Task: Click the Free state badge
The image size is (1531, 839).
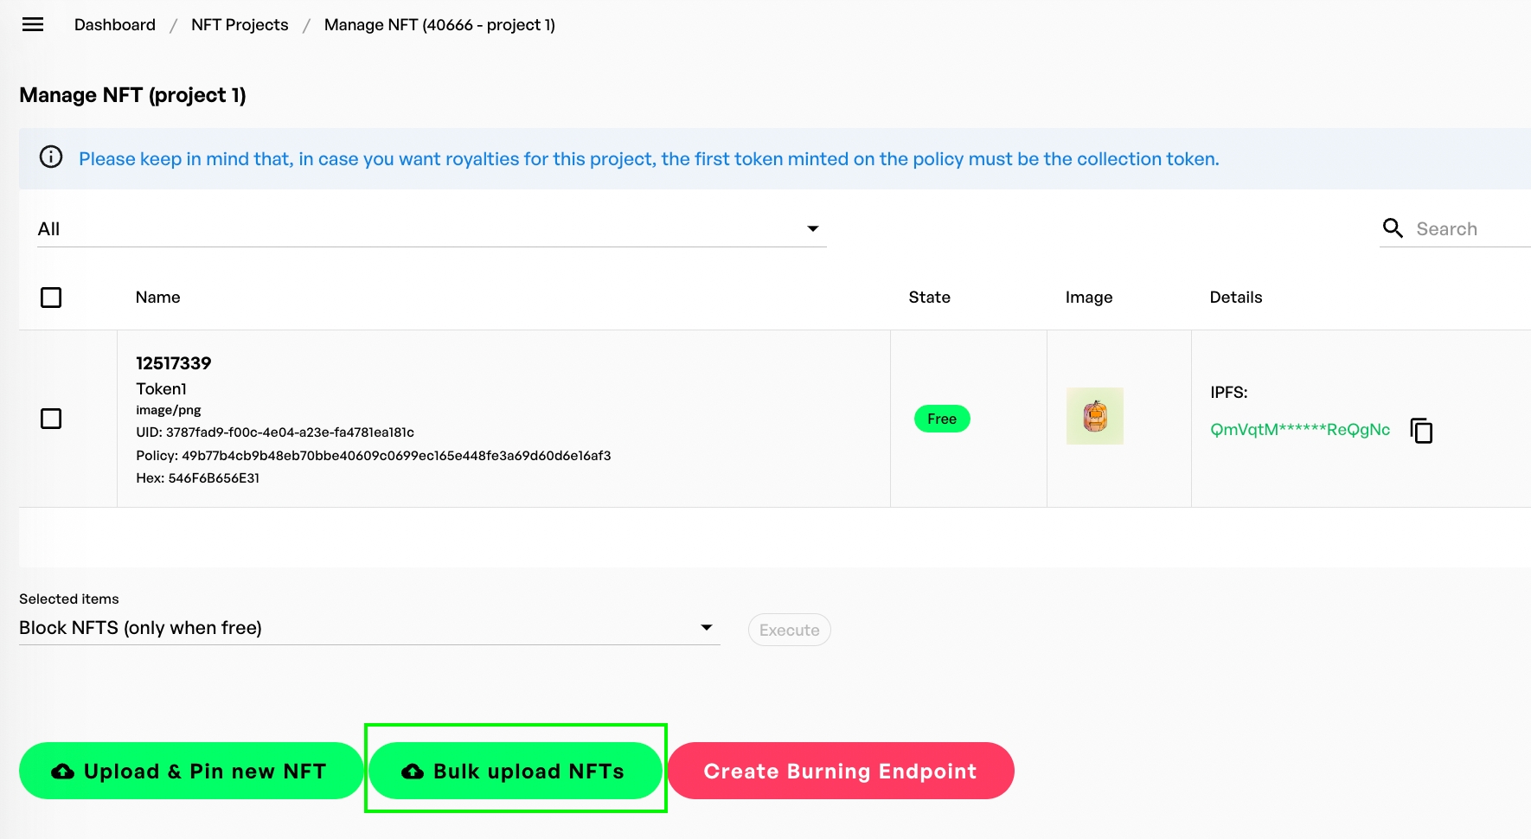Action: coord(942,419)
